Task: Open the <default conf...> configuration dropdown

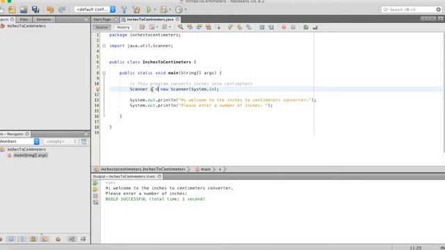Action: tap(95, 10)
